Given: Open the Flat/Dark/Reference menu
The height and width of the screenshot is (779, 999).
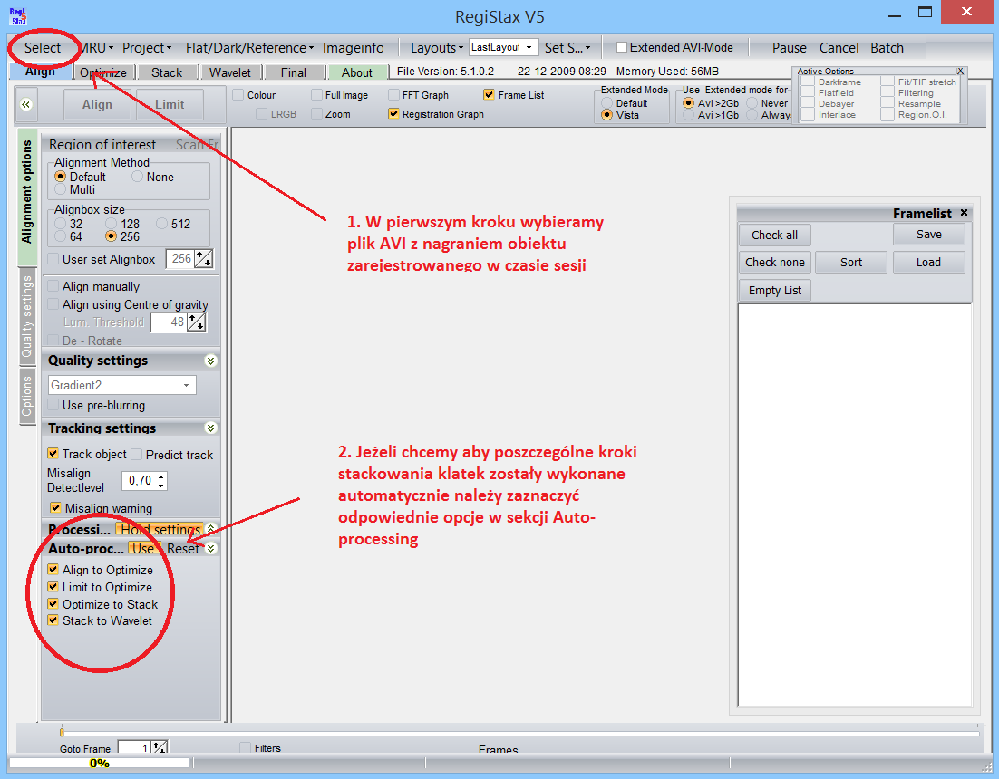Looking at the screenshot, I should (x=249, y=48).
